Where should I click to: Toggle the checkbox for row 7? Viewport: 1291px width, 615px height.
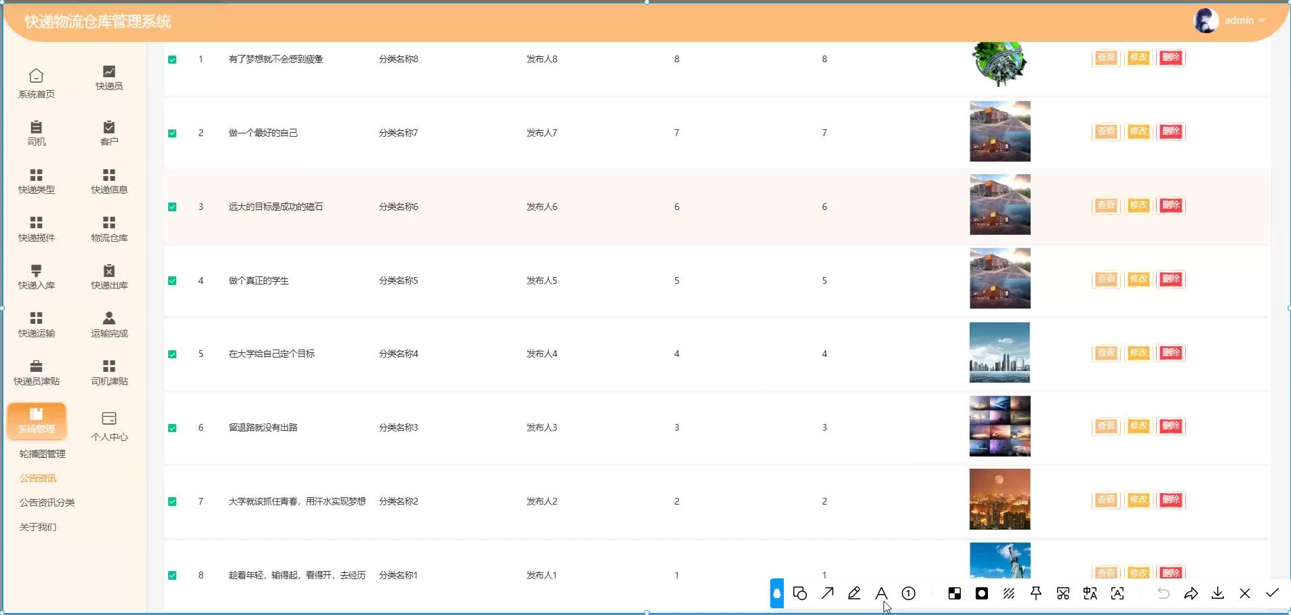tap(172, 502)
